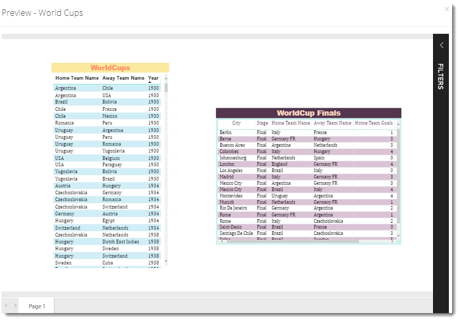Image resolution: width=460 pixels, height=321 pixels.
Task: Click Home Team Goals column header
Action: (374, 123)
